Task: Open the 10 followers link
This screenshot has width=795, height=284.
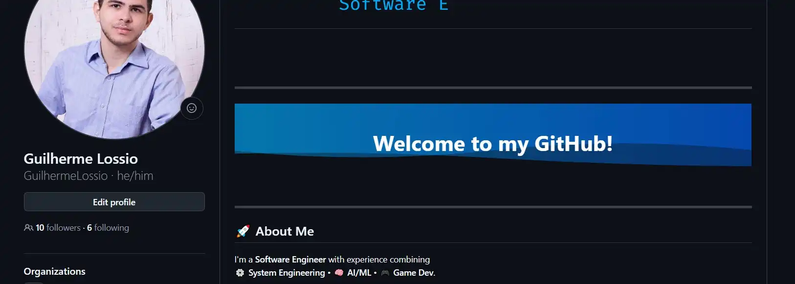Action: 58,228
